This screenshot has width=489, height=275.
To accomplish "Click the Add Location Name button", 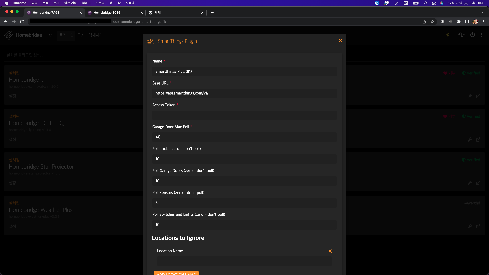I will (176, 273).
